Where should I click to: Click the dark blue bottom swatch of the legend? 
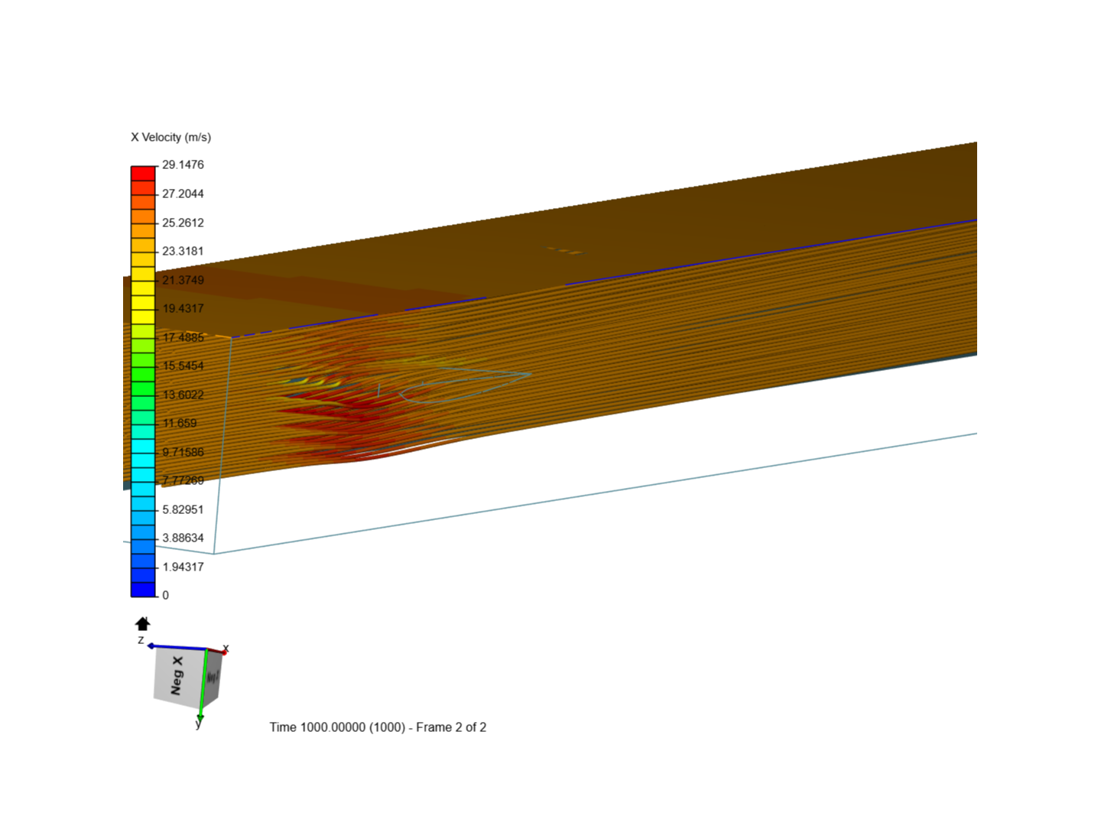(143, 589)
